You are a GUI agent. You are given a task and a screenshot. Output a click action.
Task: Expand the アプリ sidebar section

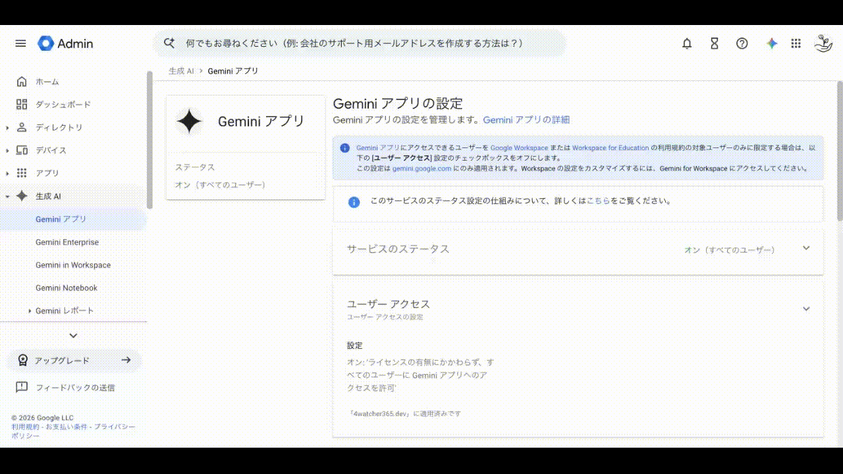click(7, 173)
